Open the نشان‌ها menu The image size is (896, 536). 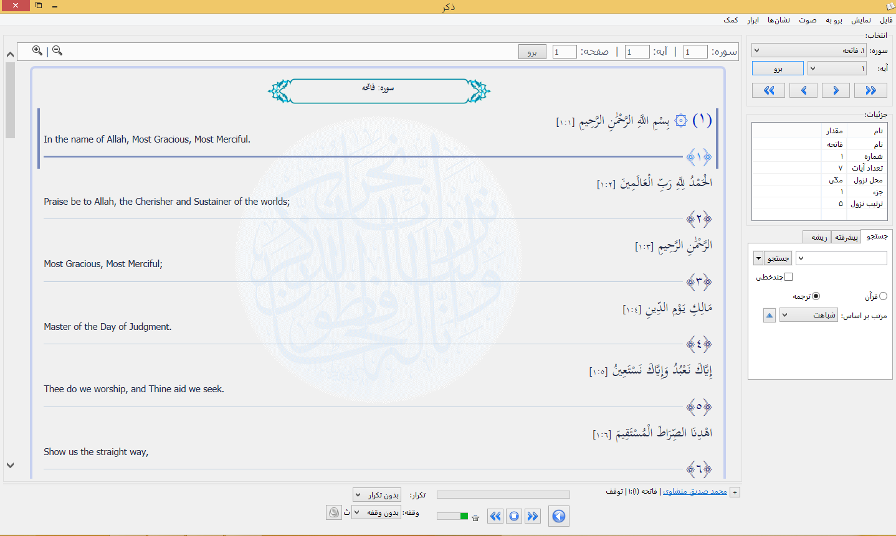point(778,20)
